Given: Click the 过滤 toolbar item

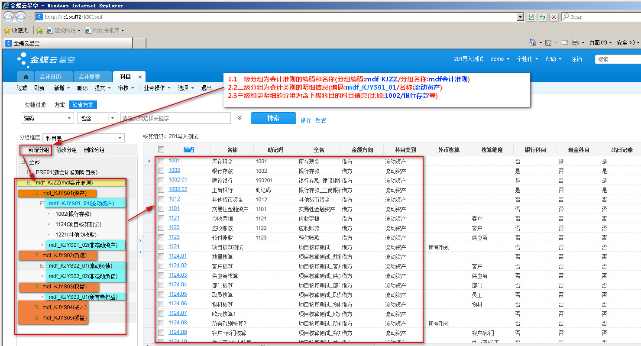Looking at the screenshot, I should click(22, 88).
